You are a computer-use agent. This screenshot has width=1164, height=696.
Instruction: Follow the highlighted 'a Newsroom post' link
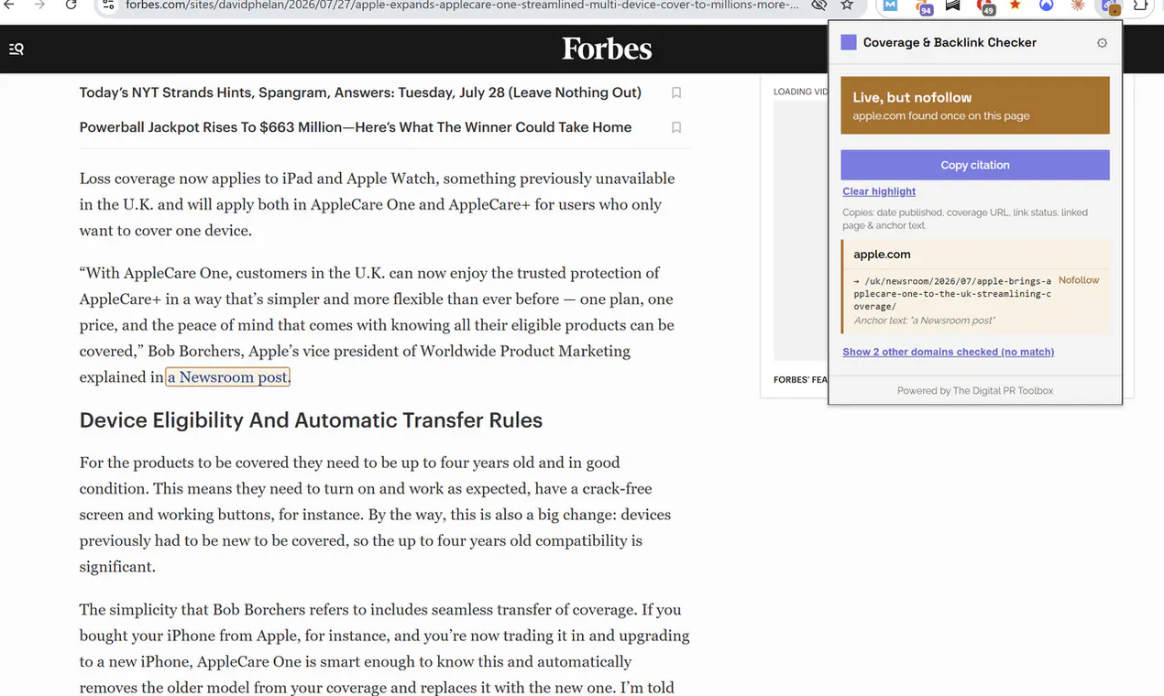227,376
